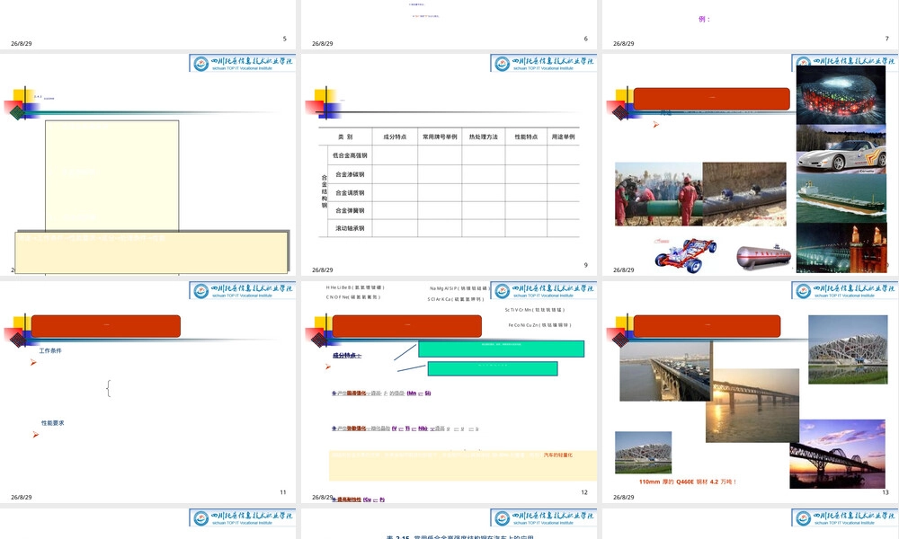
Task: Click the small Bird's Nest photo above the Q460E caption
Action: pos(643,452)
